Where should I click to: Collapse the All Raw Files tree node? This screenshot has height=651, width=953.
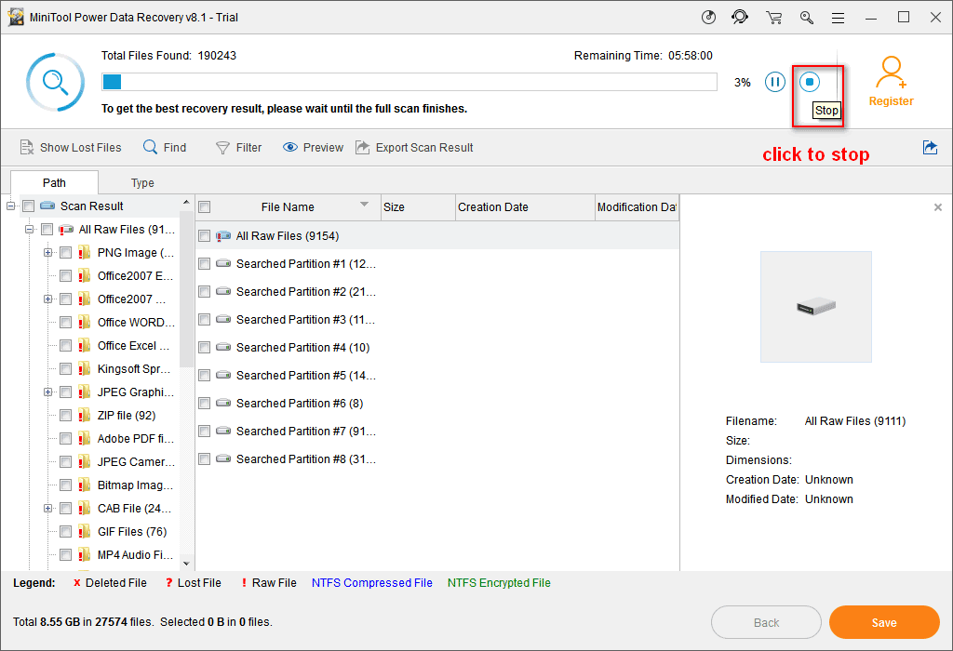click(29, 230)
